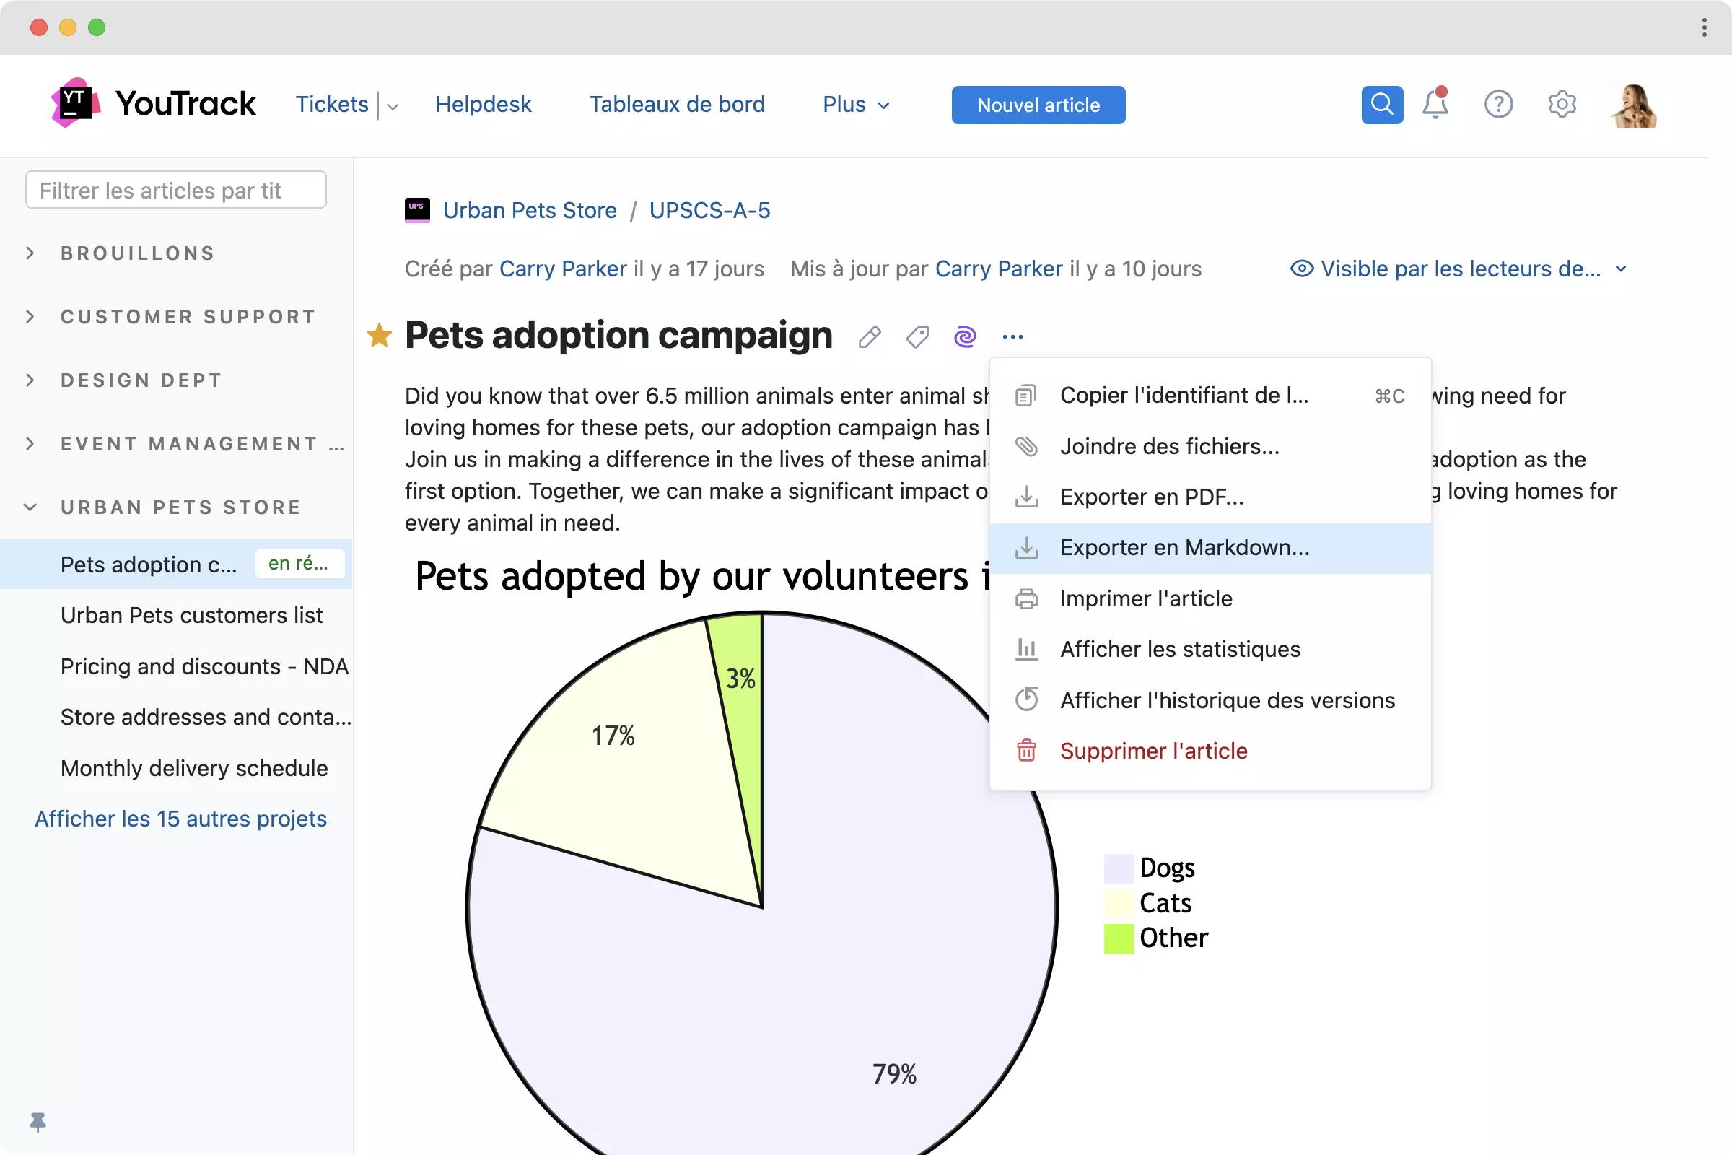Select Exporter en Markdown menu item
Viewport: 1732px width, 1155px height.
(x=1184, y=548)
